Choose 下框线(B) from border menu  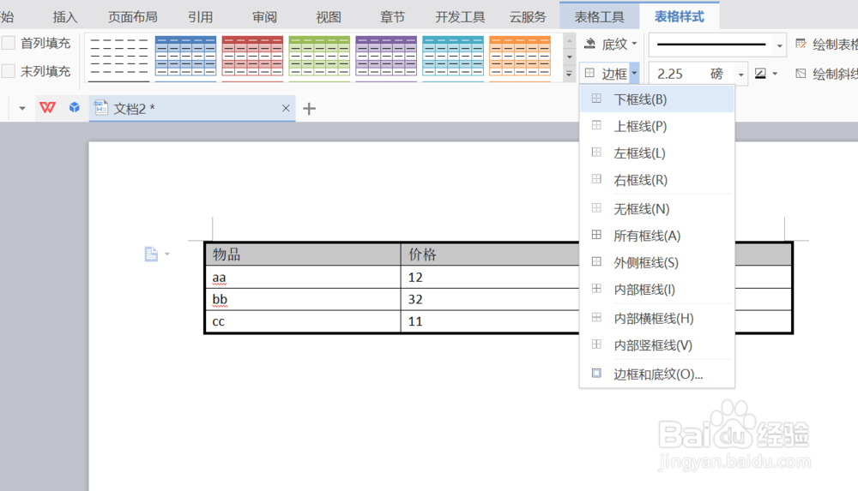point(657,99)
